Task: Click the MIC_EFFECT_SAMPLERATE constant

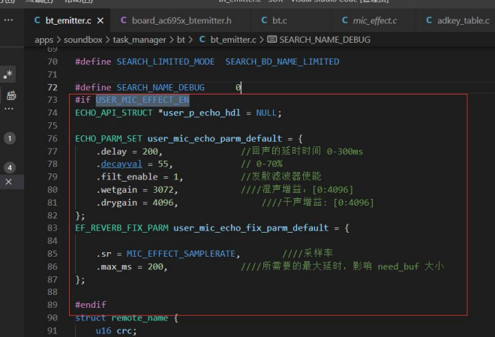Action: tap(181, 254)
